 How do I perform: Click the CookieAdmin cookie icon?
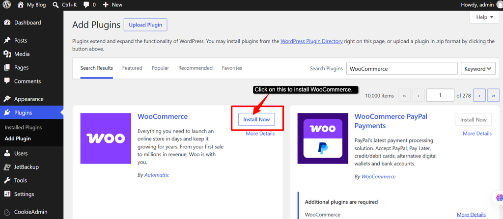(7, 212)
